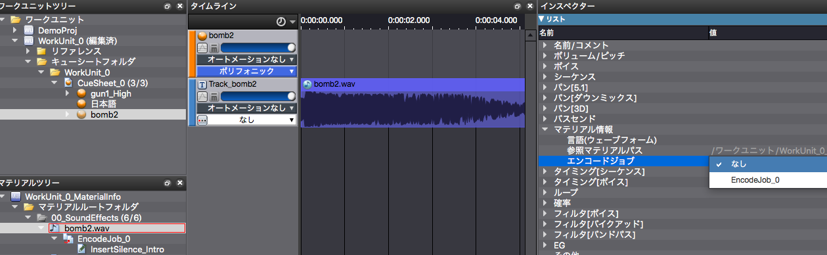Click the Track_bomb2 volume slider
This screenshot has width=827, height=255.
tap(258, 97)
